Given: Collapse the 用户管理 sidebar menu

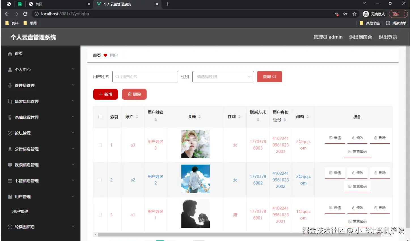Looking at the screenshot, I should tap(73, 196).
